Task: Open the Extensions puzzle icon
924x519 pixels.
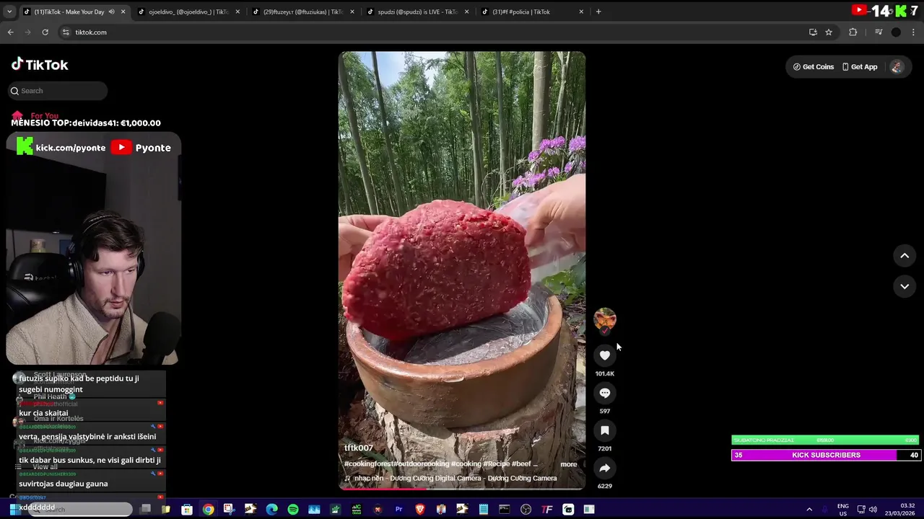Action: [853, 32]
